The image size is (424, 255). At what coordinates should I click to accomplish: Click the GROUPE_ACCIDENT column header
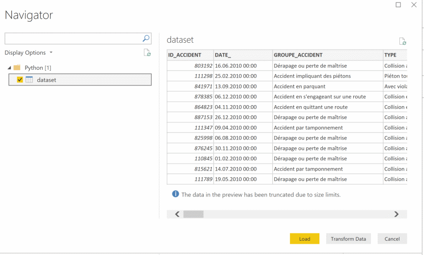click(x=328, y=55)
